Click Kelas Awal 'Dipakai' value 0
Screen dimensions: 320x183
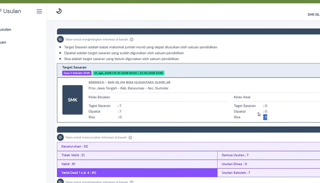pos(266,111)
